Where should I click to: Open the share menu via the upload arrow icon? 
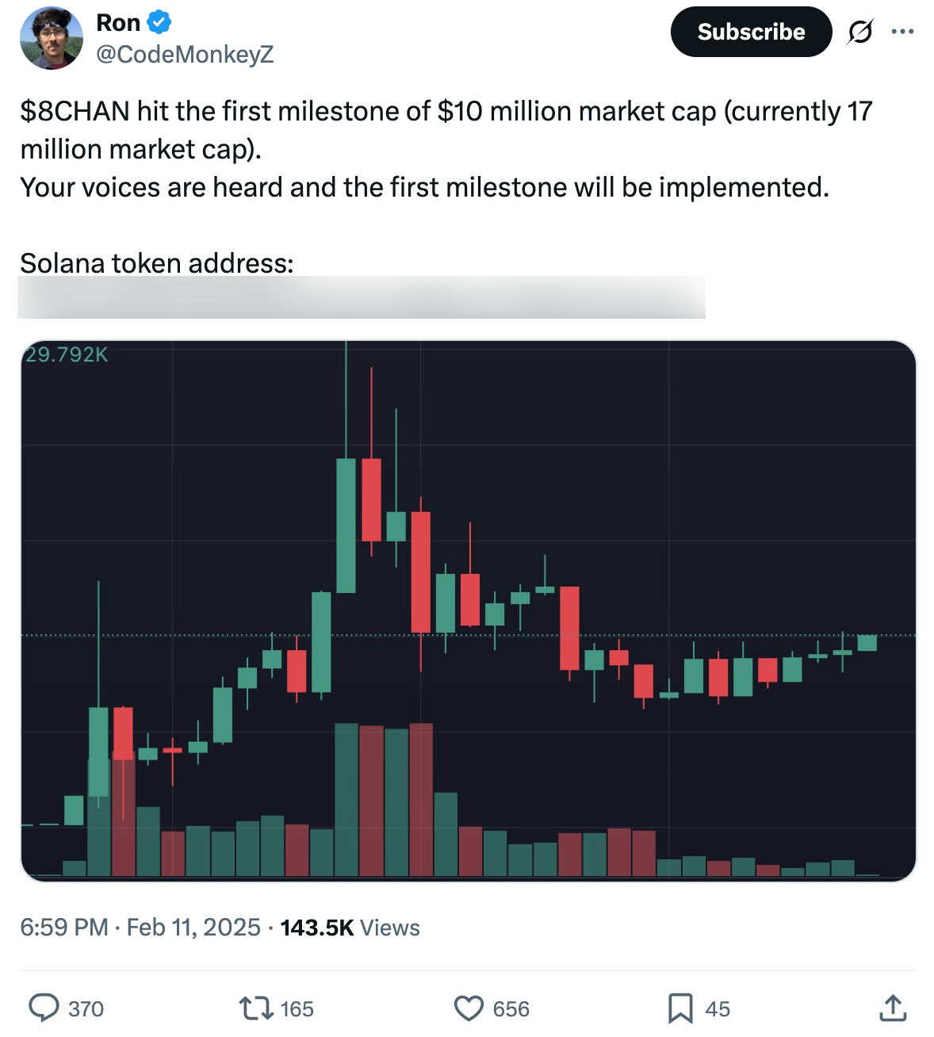click(x=893, y=1008)
